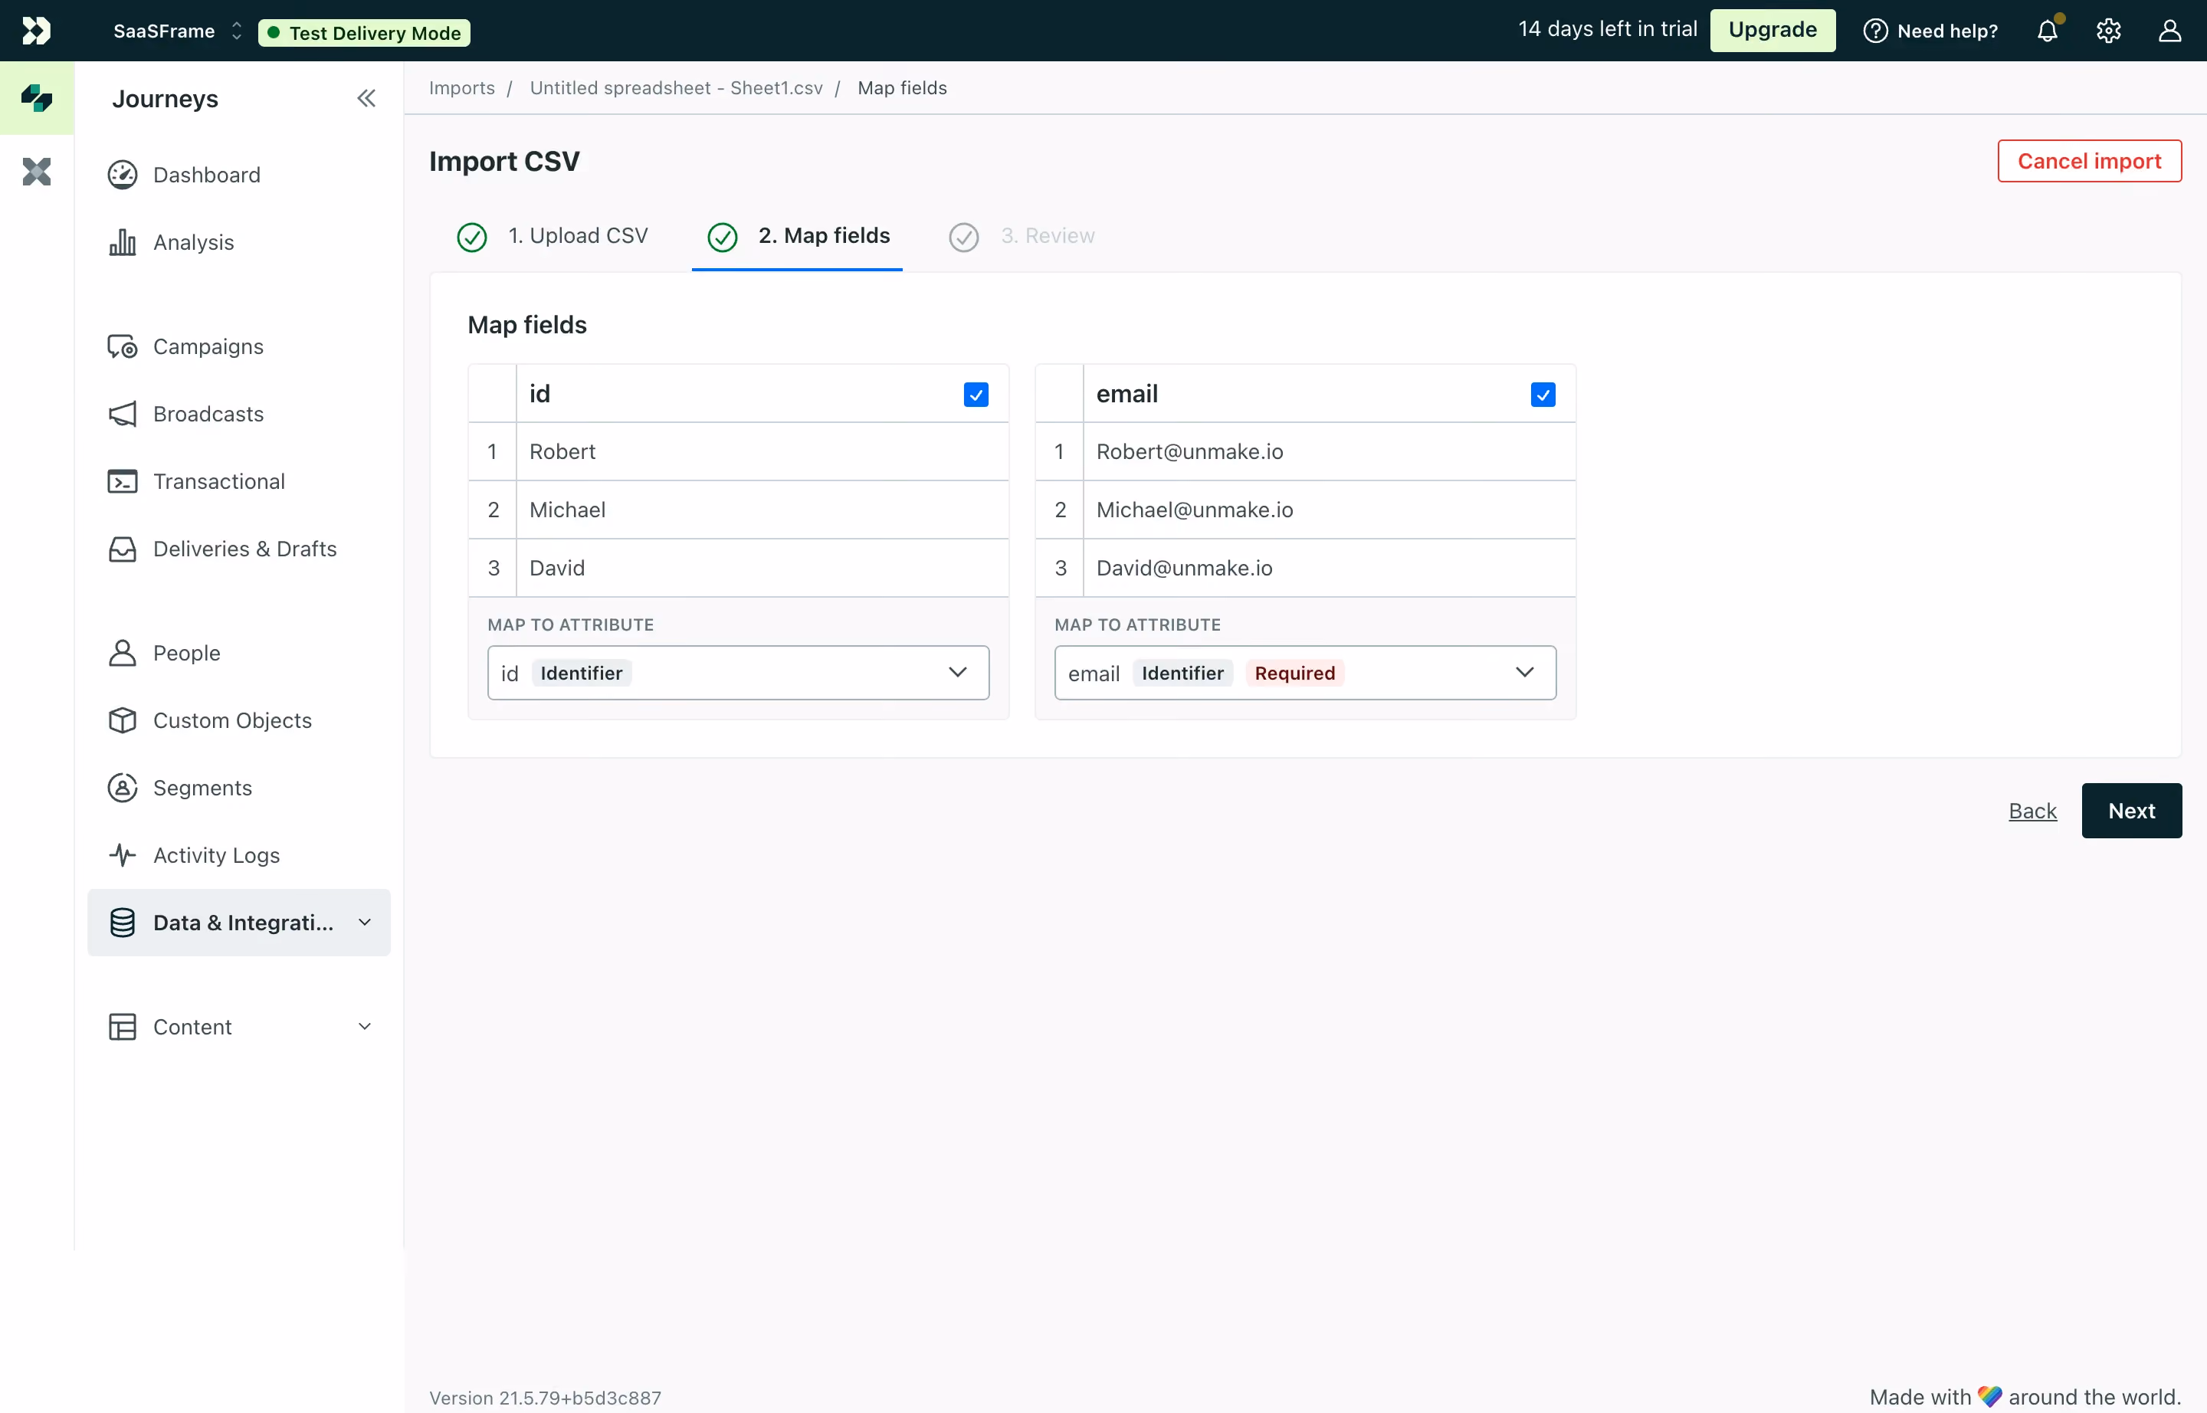Image resolution: width=2207 pixels, height=1413 pixels.
Task: Click Imports breadcrumb
Action: pos(461,88)
